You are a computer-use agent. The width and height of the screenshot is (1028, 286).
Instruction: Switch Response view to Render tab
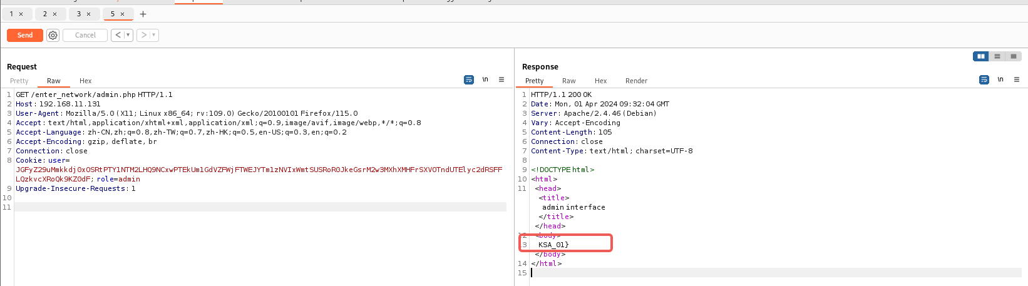(x=636, y=81)
